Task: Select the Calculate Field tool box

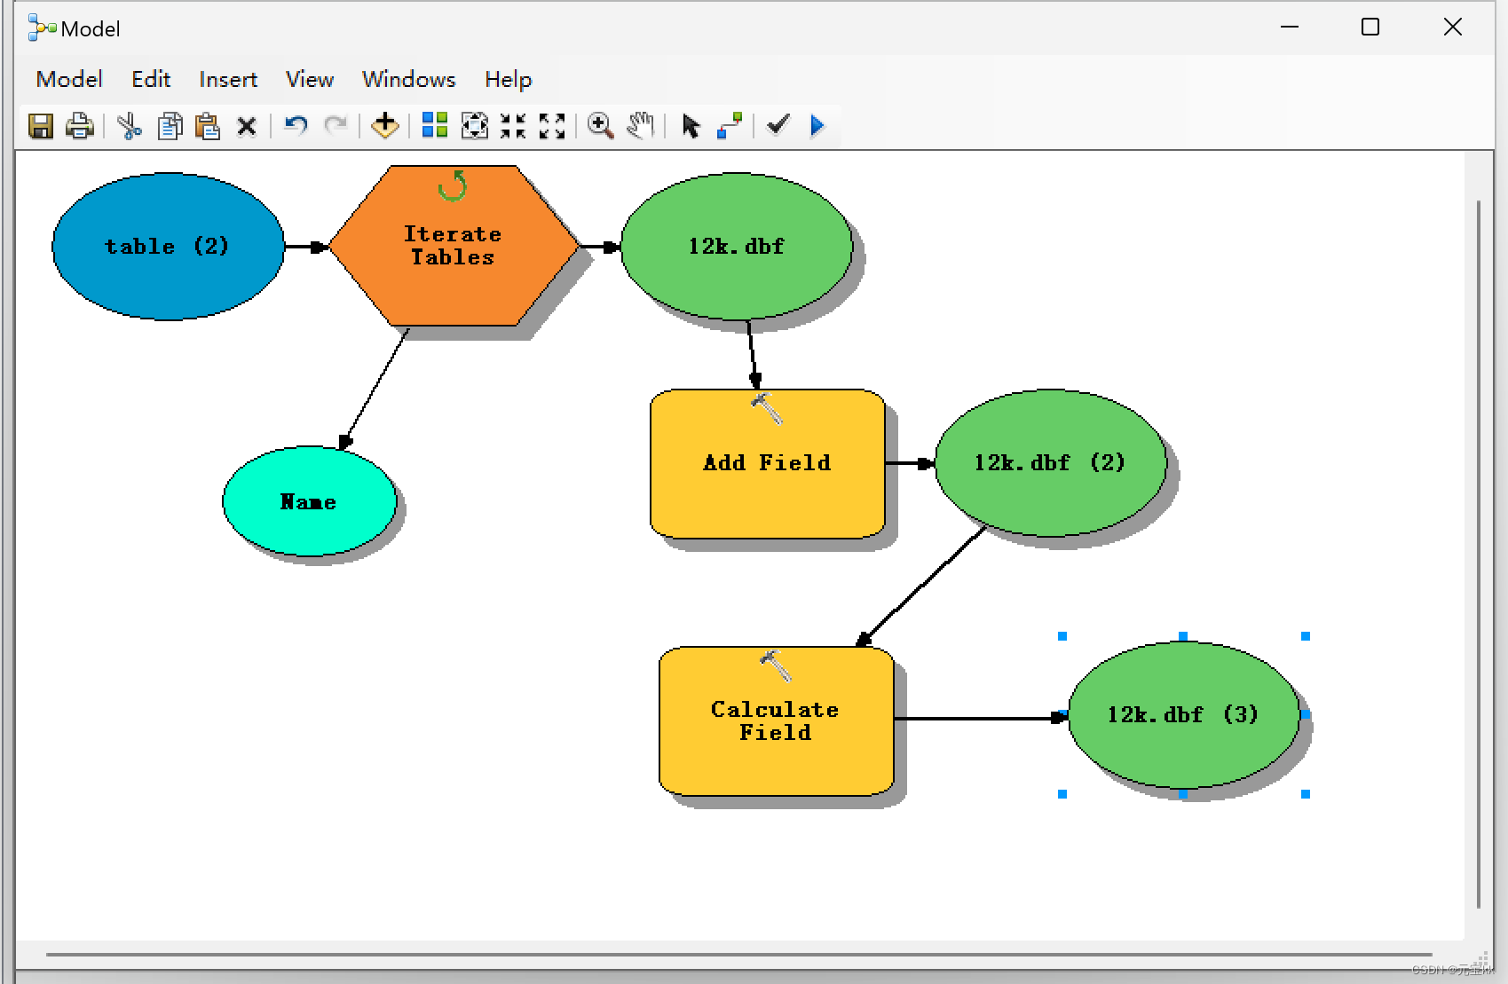Action: (x=776, y=720)
